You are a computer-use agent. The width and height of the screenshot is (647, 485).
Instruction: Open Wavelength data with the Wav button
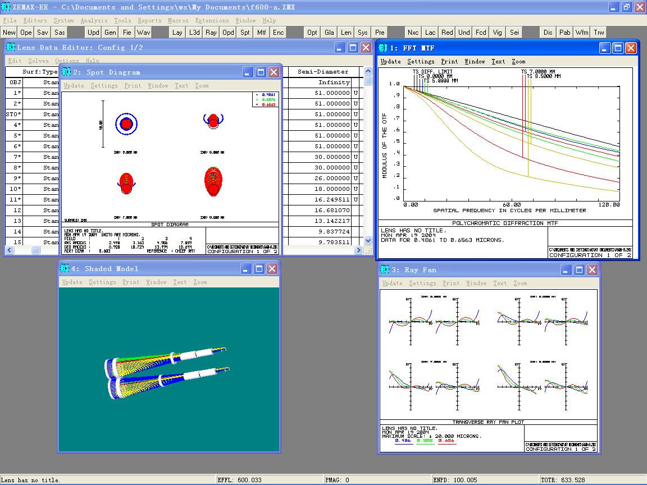[144, 33]
